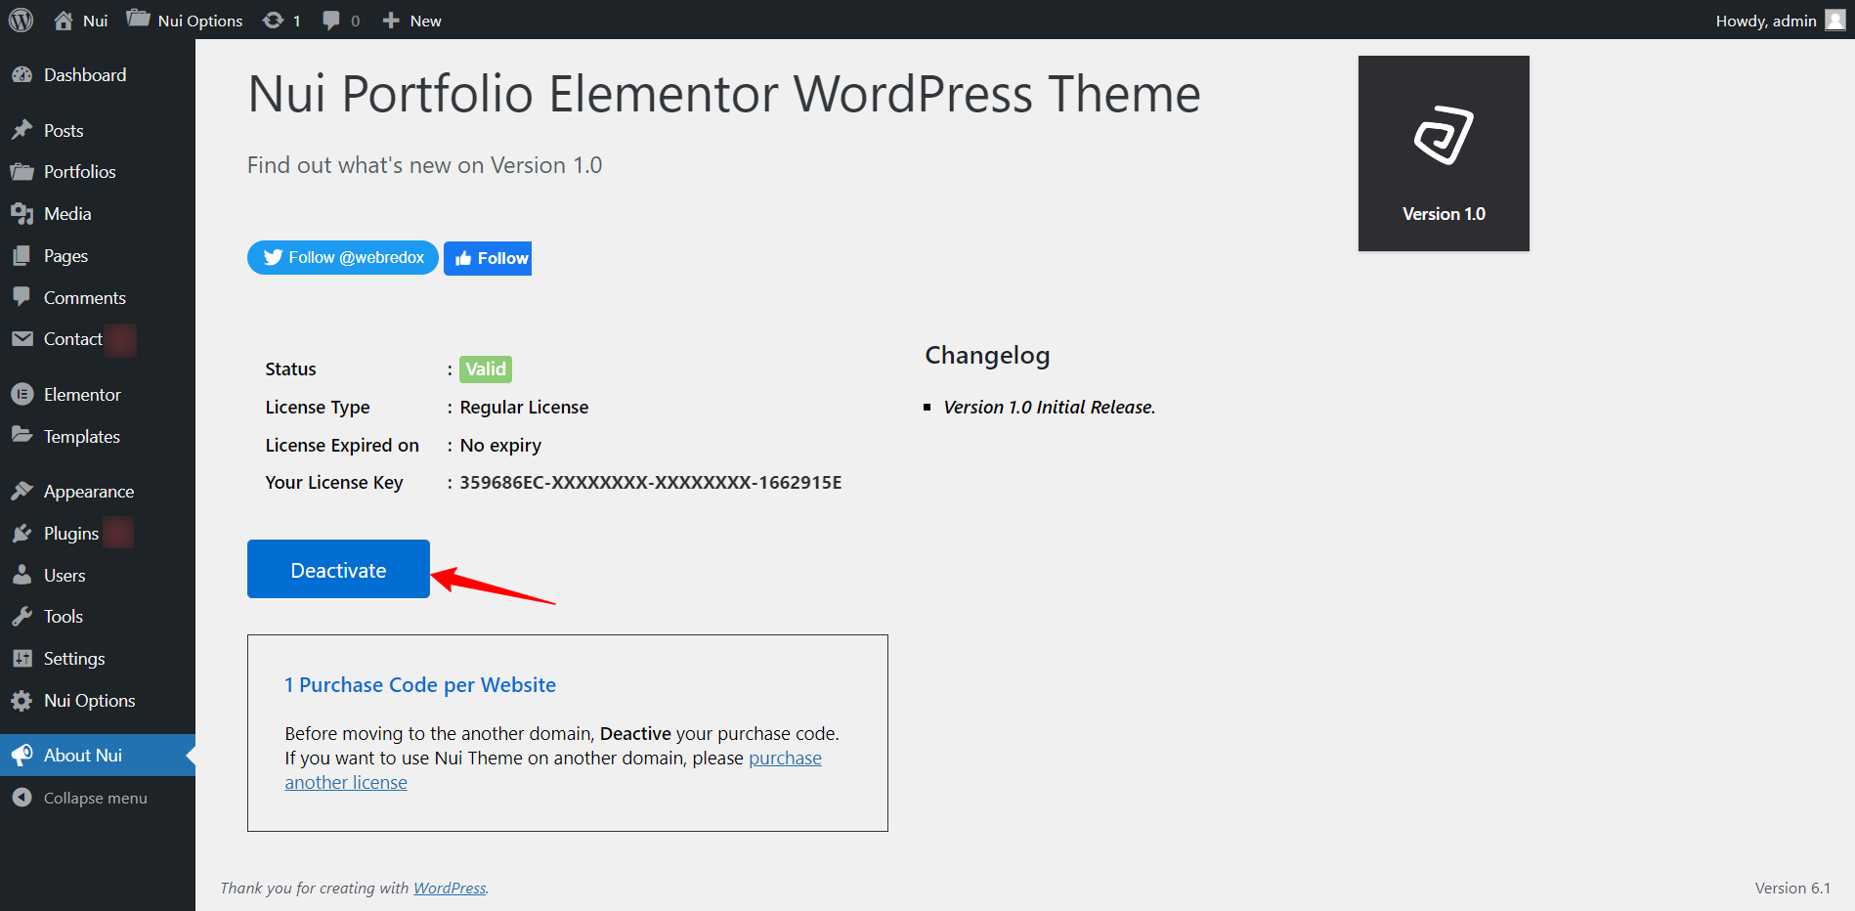
Task: Open the Comments menu label in sidebar
Action: click(x=85, y=298)
